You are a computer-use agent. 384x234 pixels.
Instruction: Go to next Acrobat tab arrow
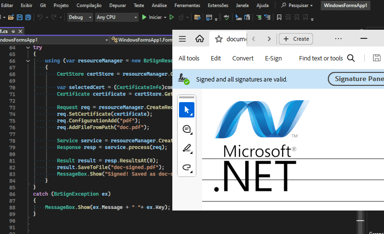pos(269,39)
